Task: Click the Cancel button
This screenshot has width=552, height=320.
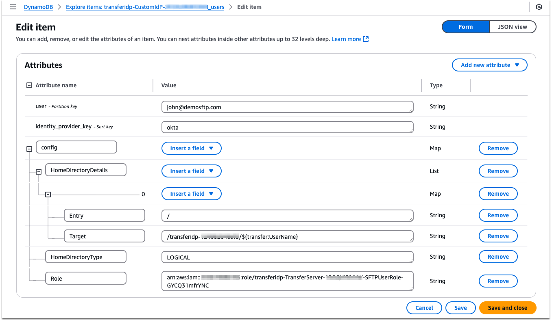Action: (424, 307)
